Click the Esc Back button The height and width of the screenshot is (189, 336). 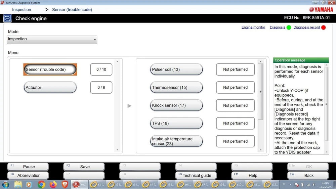click(x=308, y=175)
